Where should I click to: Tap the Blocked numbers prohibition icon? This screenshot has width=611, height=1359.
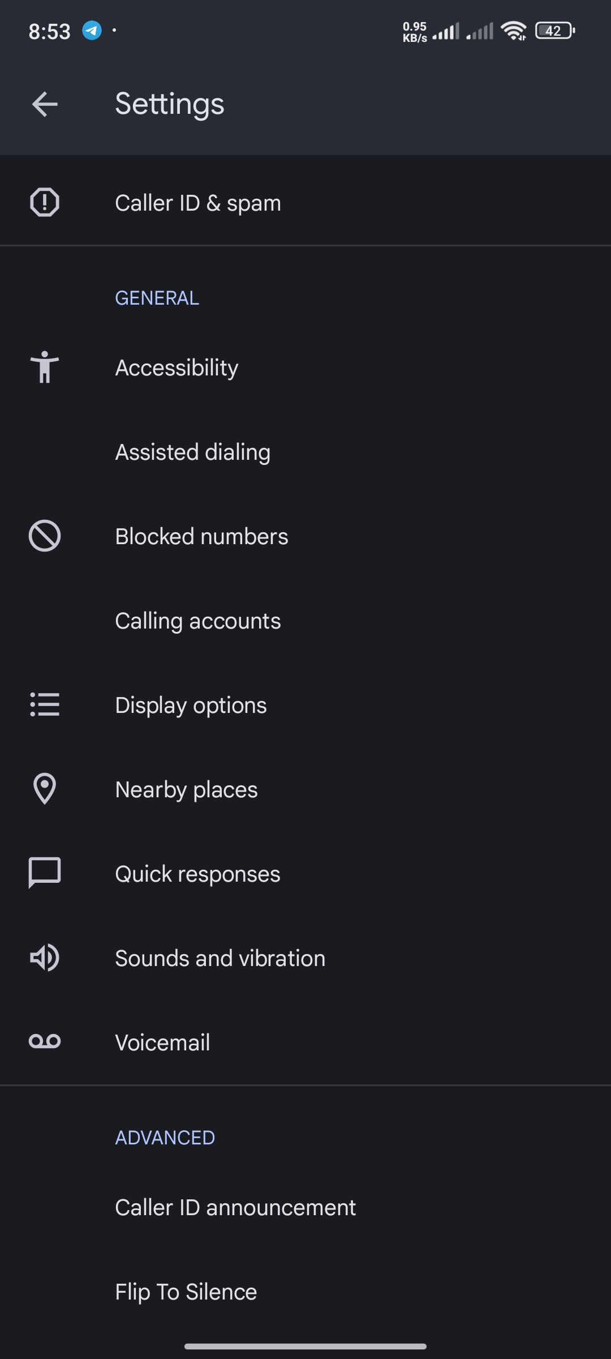coord(45,536)
